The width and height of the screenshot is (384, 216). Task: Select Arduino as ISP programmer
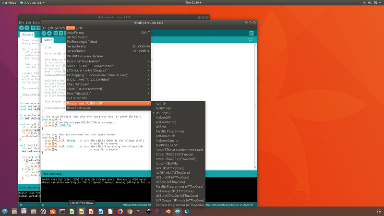point(178,136)
